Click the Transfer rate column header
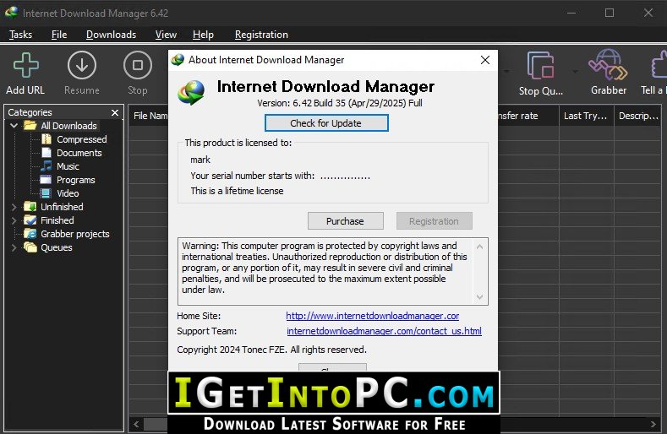 (528, 116)
